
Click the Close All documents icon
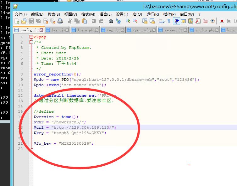(53, 21)
